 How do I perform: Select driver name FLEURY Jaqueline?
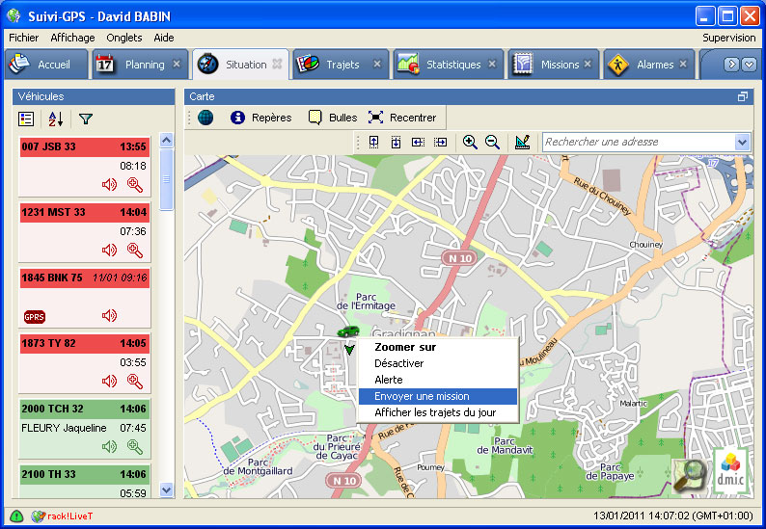click(64, 428)
